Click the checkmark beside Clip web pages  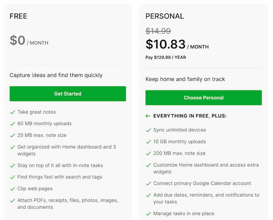pyautogui.click(x=12, y=189)
